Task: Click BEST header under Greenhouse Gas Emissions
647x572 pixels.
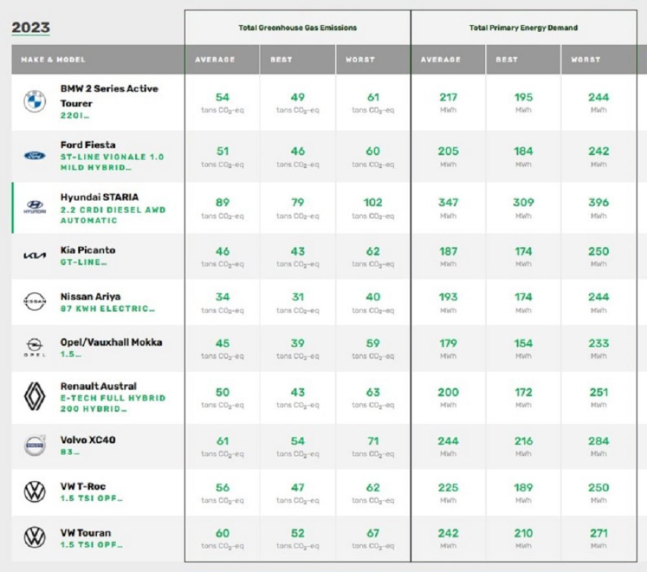Action: click(281, 60)
